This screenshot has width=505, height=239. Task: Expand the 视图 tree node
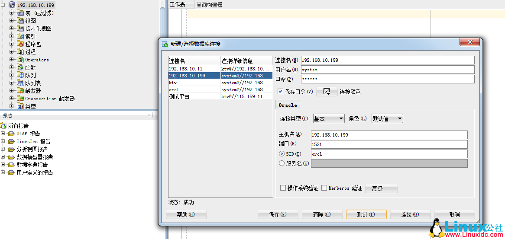[12, 21]
